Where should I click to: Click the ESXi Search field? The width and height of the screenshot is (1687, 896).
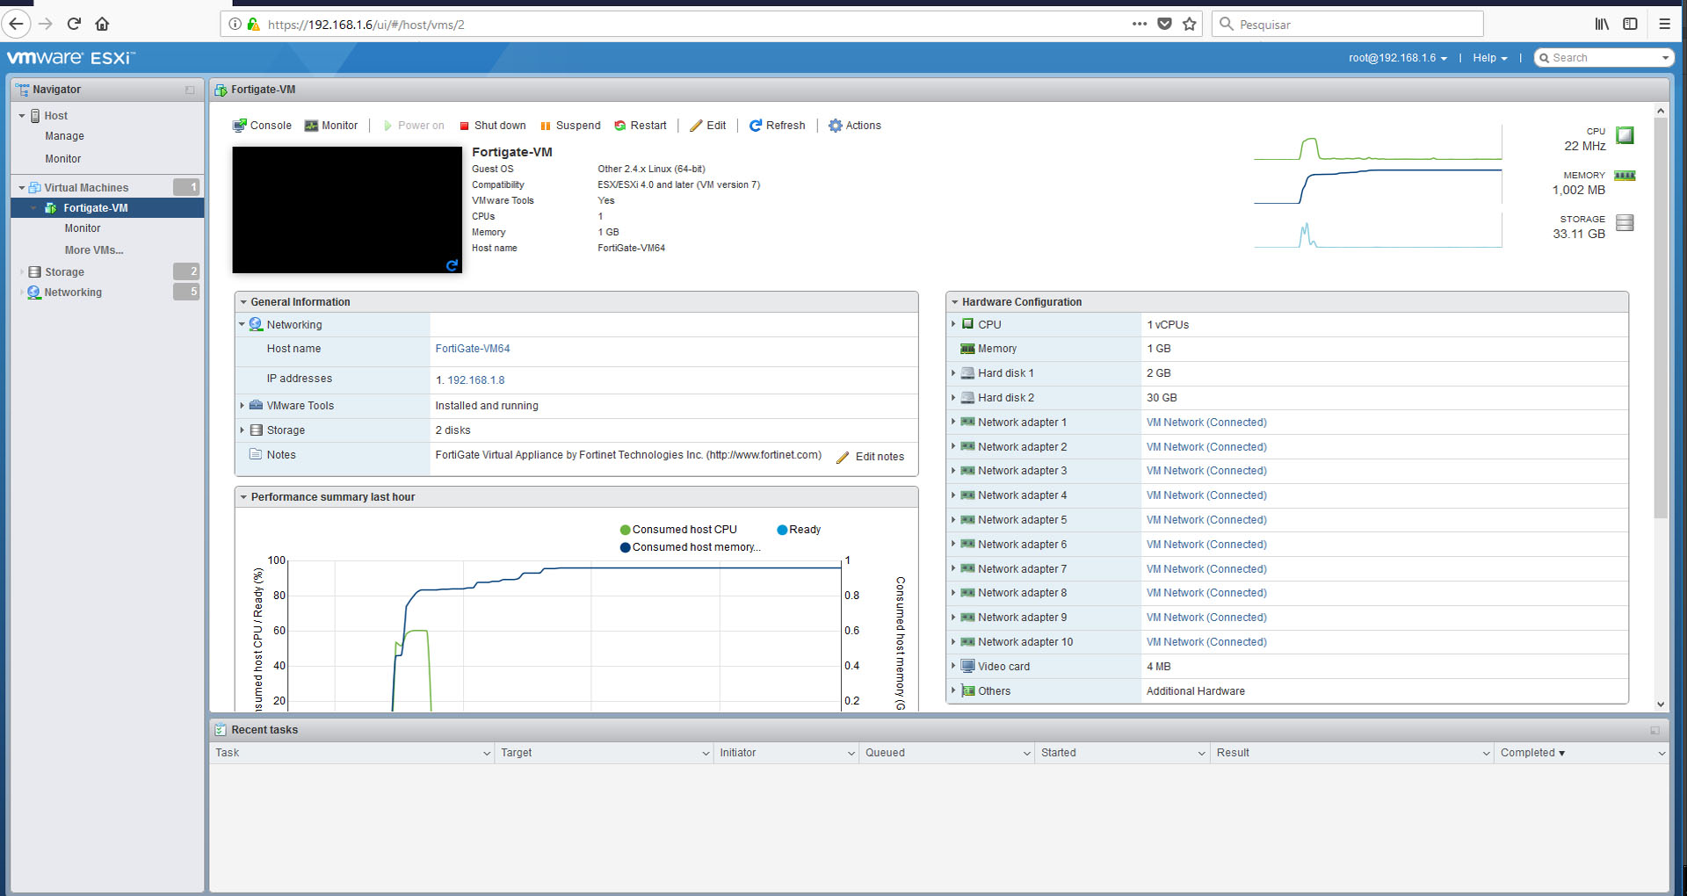[1604, 58]
